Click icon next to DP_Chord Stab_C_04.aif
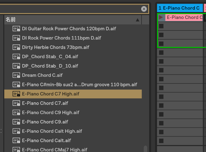The height and width of the screenshot is (152, 206). click(16, 57)
